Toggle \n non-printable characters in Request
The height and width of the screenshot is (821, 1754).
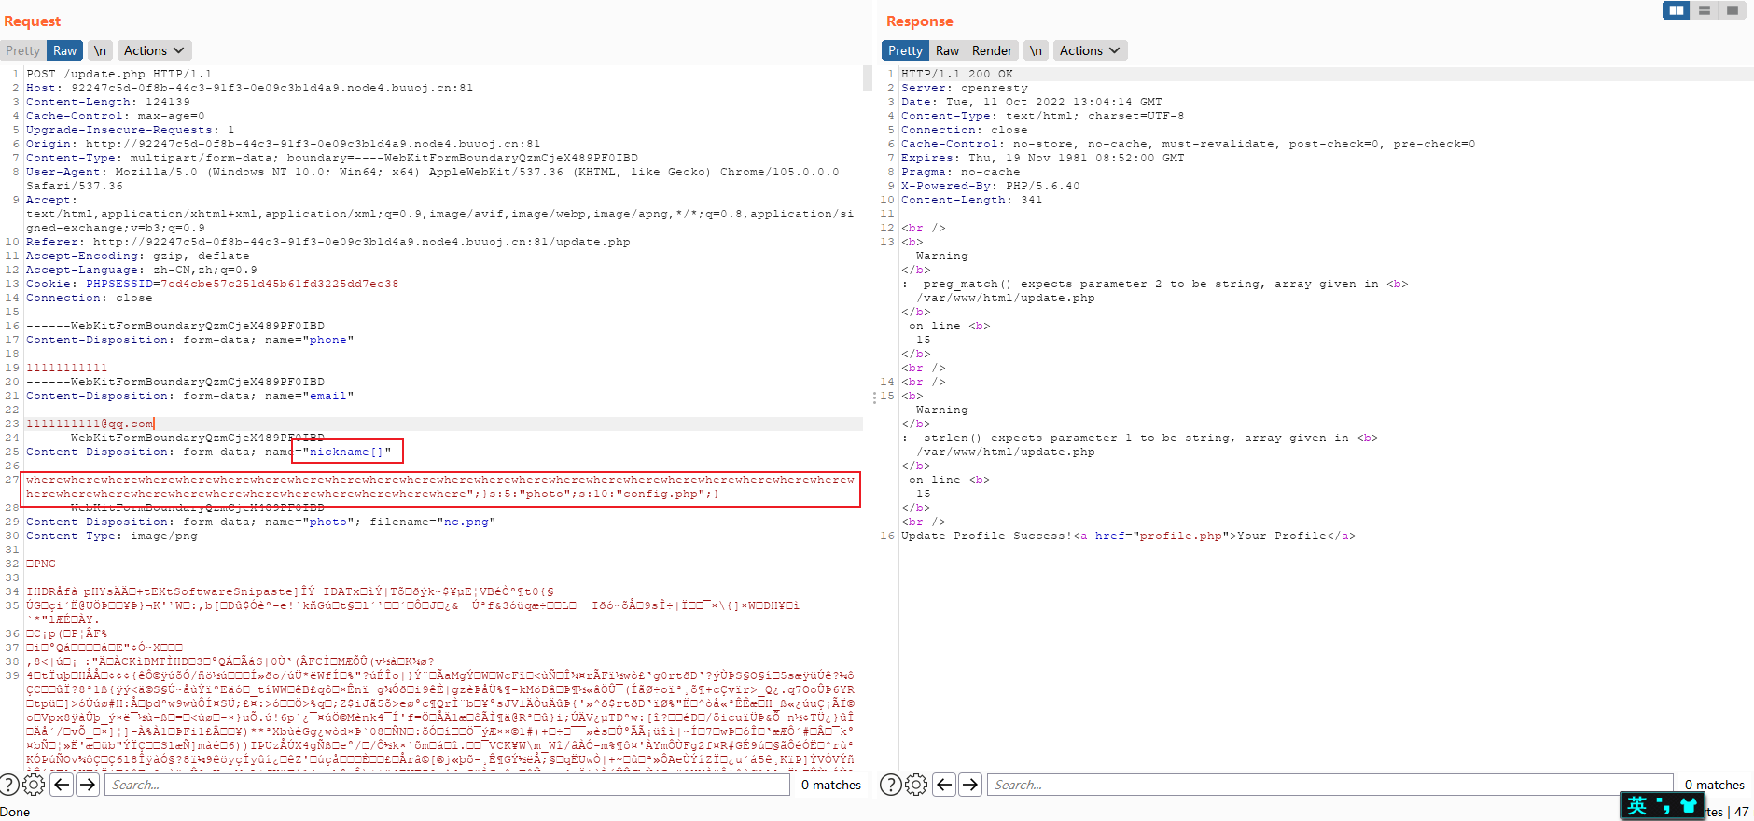(x=100, y=50)
